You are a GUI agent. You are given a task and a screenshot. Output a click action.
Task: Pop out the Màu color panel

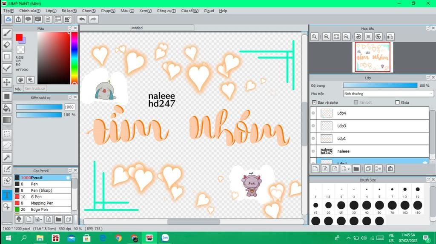pos(70,28)
